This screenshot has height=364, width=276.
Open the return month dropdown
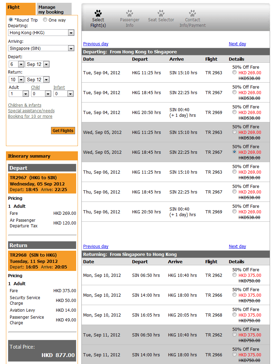point(46,79)
